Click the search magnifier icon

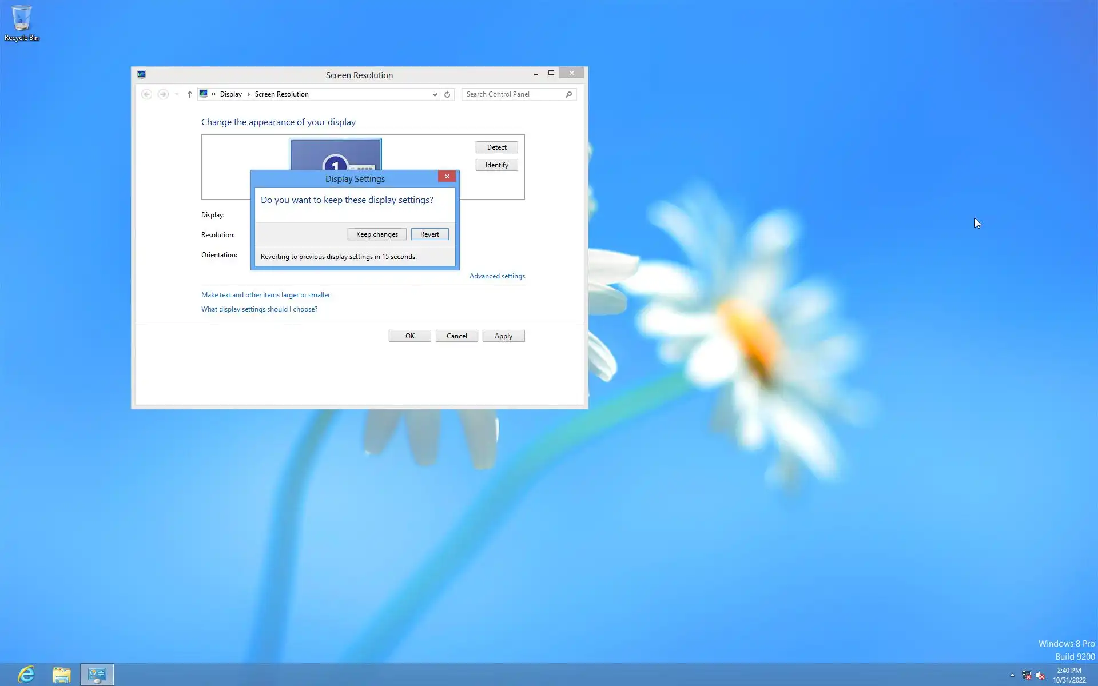[x=568, y=94]
